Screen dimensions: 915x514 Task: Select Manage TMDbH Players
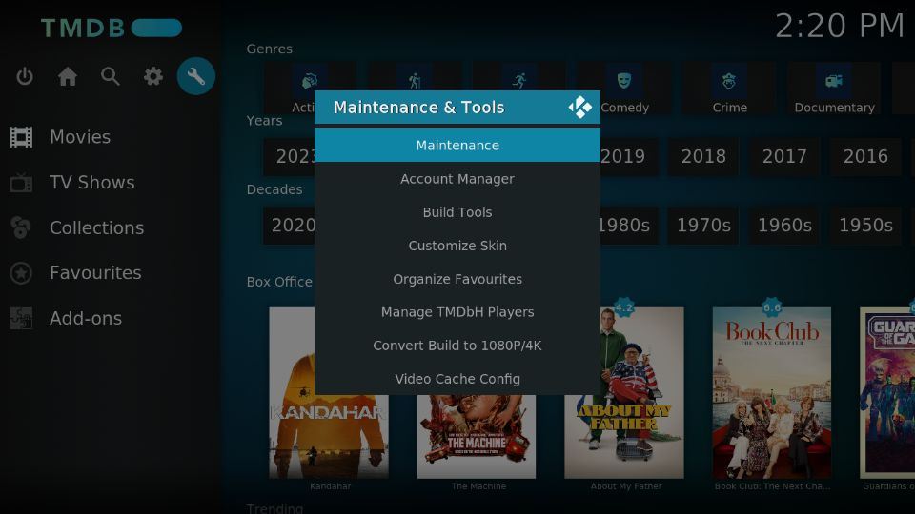[x=457, y=312]
